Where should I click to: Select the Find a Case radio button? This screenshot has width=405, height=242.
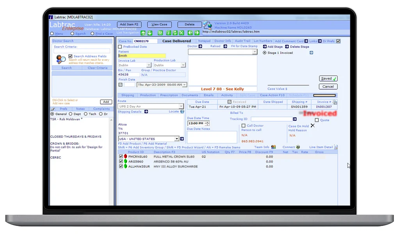coord(93,34)
